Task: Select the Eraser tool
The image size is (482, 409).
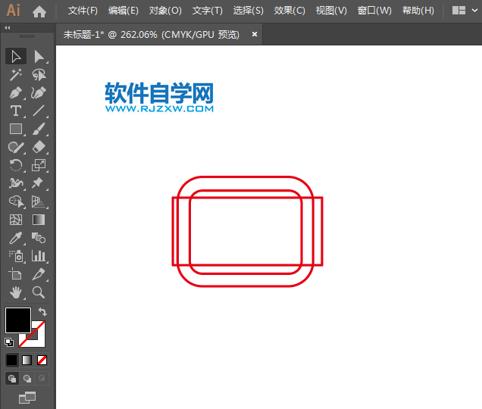Action: tap(39, 147)
